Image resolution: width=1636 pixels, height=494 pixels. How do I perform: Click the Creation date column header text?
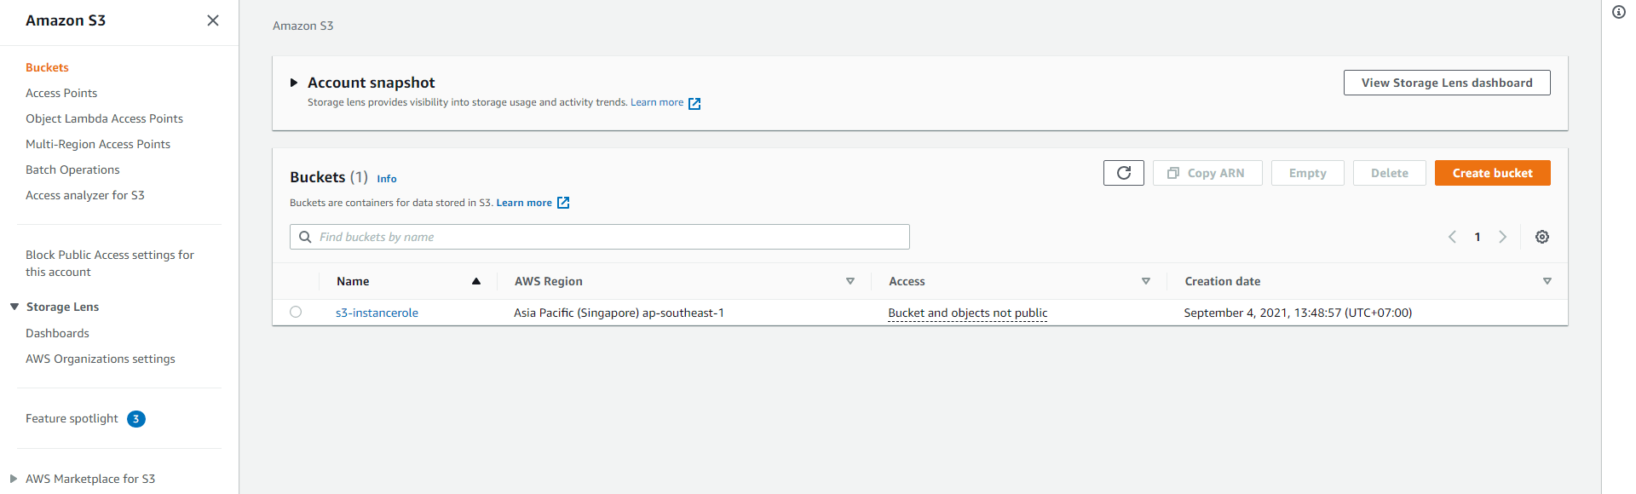point(1222,281)
